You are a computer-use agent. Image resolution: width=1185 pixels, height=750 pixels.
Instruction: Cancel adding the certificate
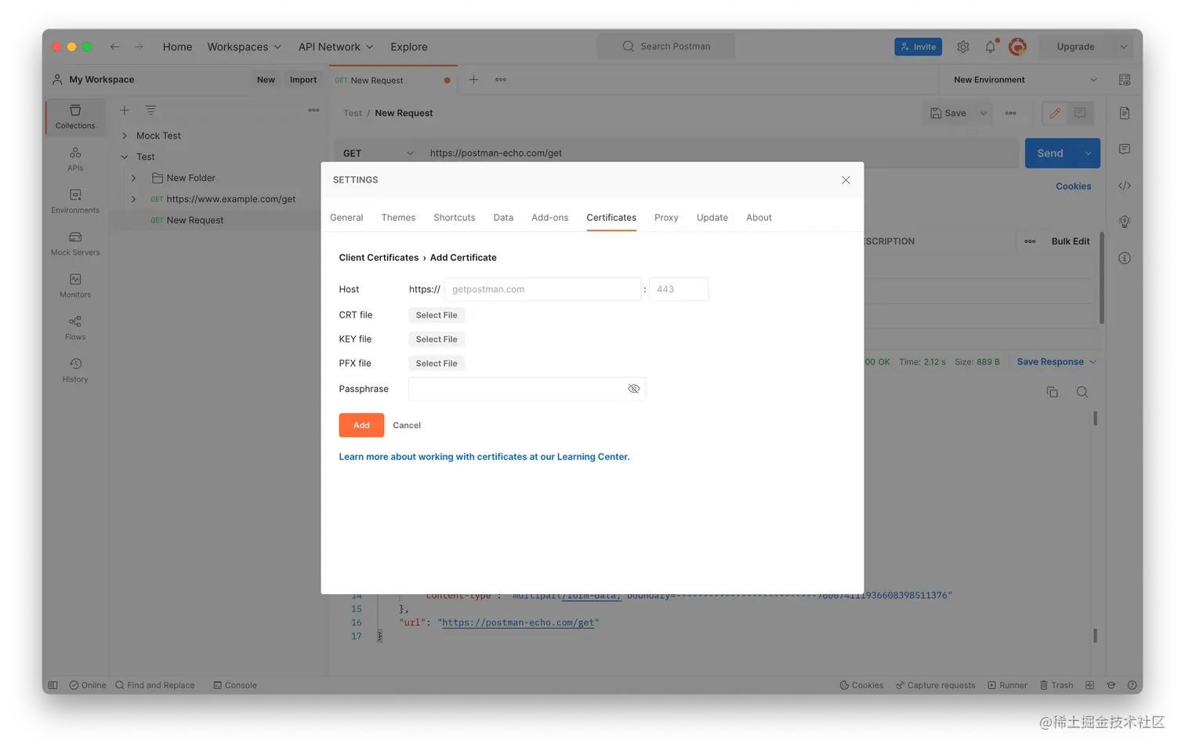[x=407, y=426]
